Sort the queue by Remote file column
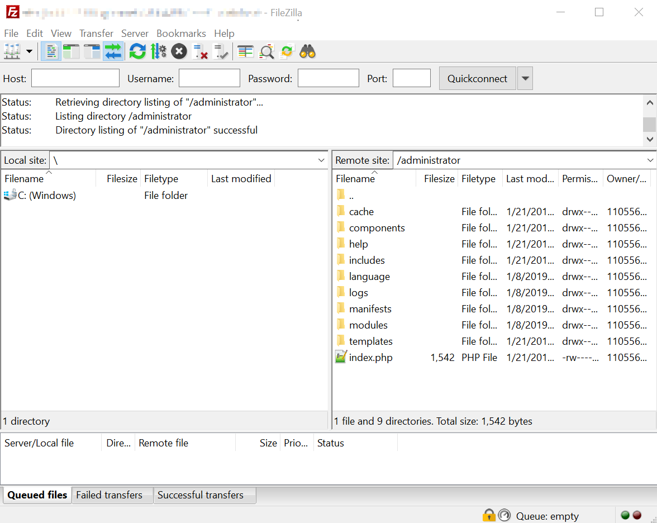This screenshot has width=657, height=523. click(185, 443)
